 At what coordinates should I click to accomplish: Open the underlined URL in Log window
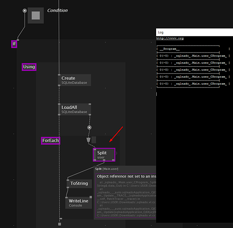point(170,38)
